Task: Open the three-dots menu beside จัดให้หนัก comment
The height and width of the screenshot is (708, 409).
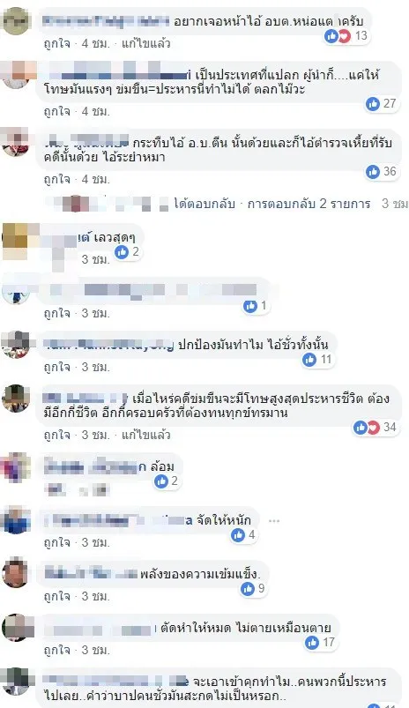Action: pyautogui.click(x=274, y=520)
